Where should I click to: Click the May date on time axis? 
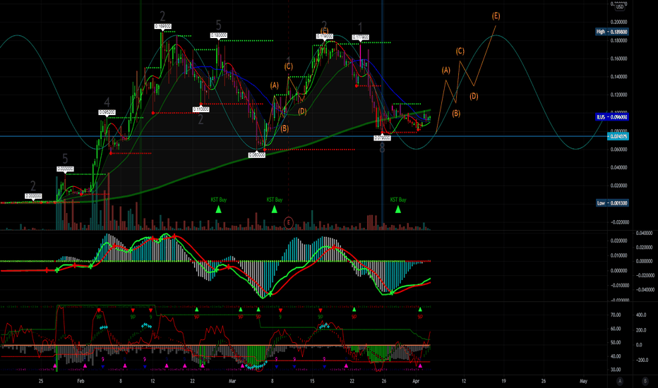pos(583,381)
